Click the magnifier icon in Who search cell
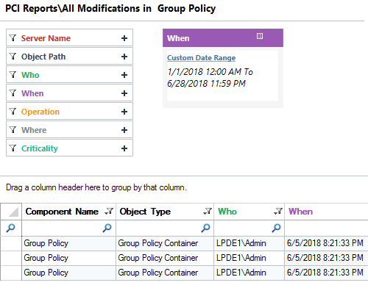Viewport: 368px width, 288px height. coord(276,228)
